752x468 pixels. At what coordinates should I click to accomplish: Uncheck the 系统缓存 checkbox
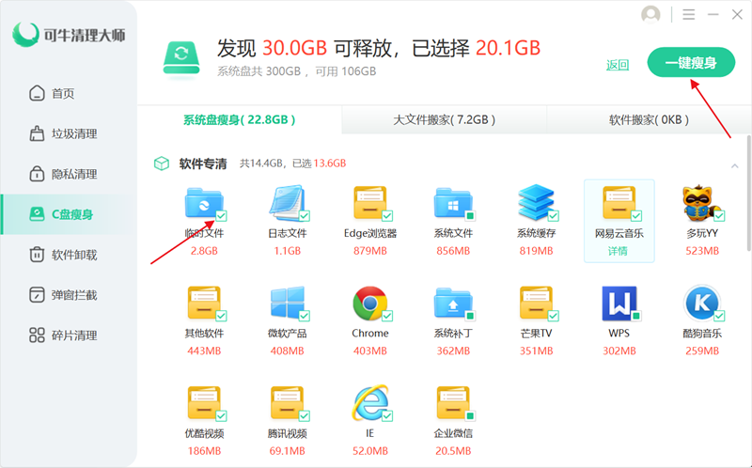553,216
